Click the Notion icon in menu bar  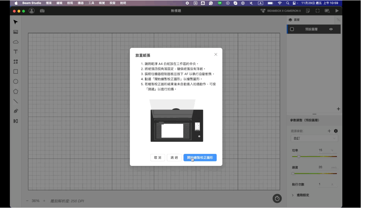[x=195, y=3]
